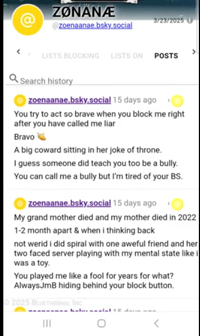The image size is (200, 336).
Task: Open the info icon beside 3/23/2025
Action: [x=189, y=21]
